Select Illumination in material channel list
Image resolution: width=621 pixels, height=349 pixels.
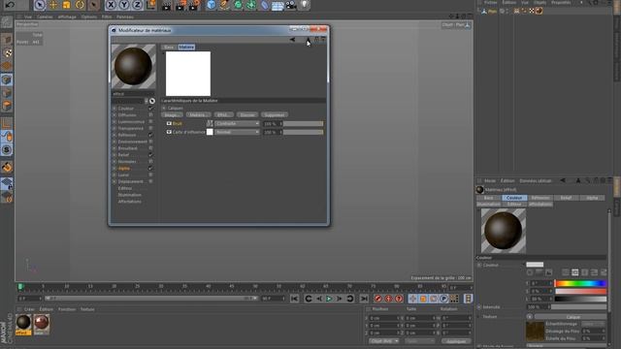pyautogui.click(x=129, y=195)
